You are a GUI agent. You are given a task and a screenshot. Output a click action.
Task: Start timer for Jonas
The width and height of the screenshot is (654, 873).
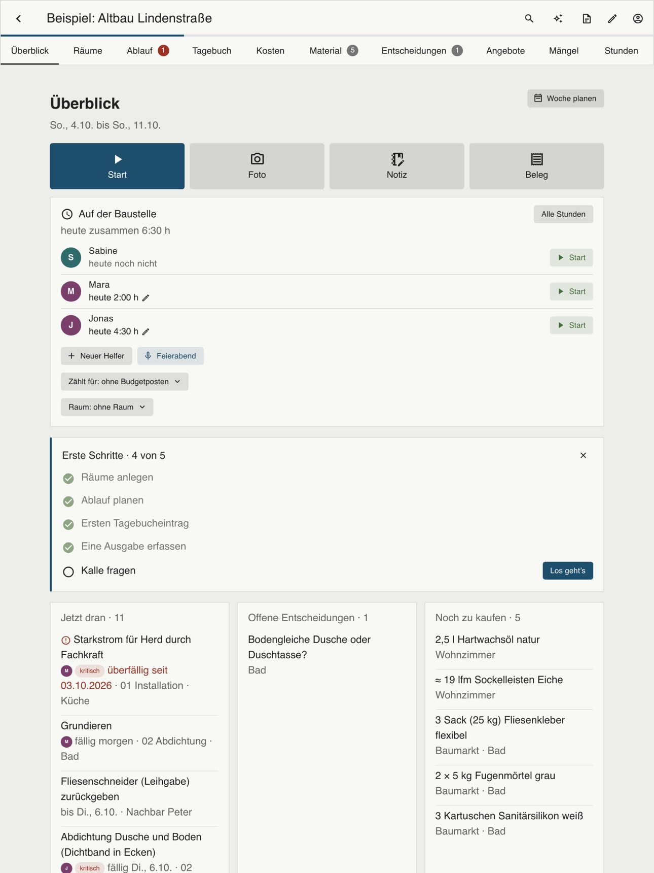coord(571,325)
